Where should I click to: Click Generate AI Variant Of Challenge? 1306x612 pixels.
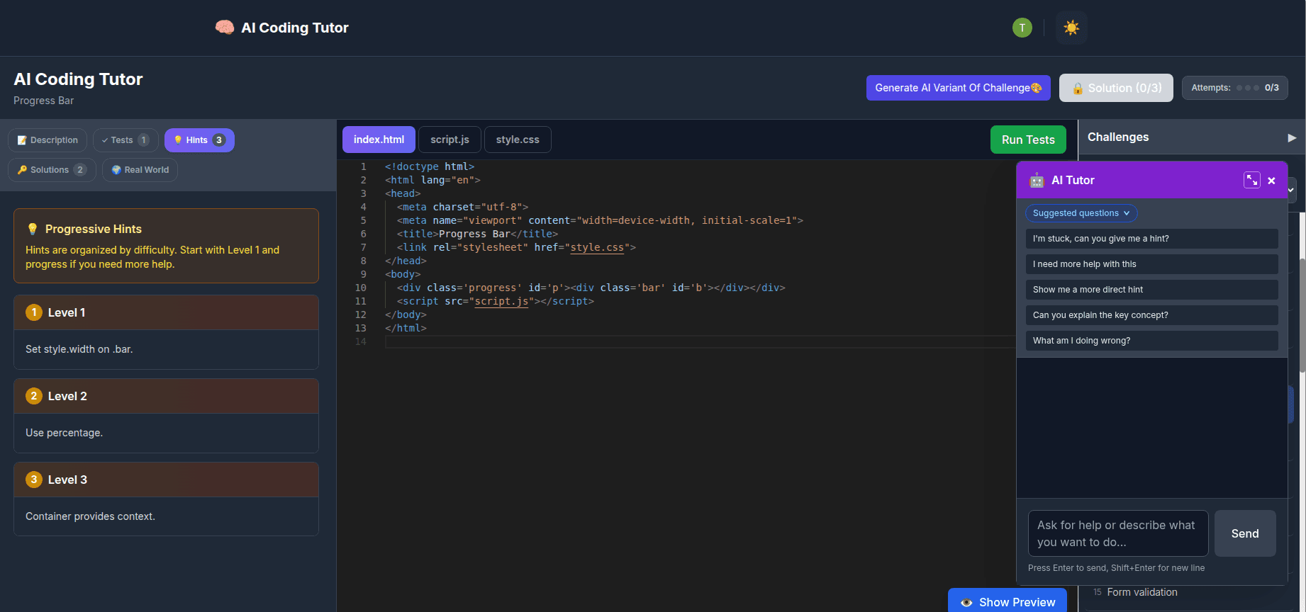pyautogui.click(x=958, y=88)
